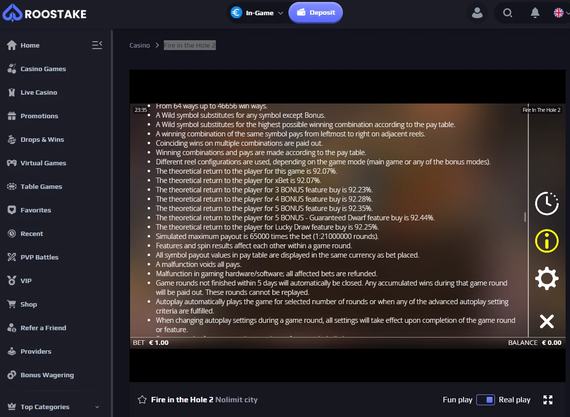Open the search magnifier icon
Image resolution: width=570 pixels, height=417 pixels.
tap(508, 13)
